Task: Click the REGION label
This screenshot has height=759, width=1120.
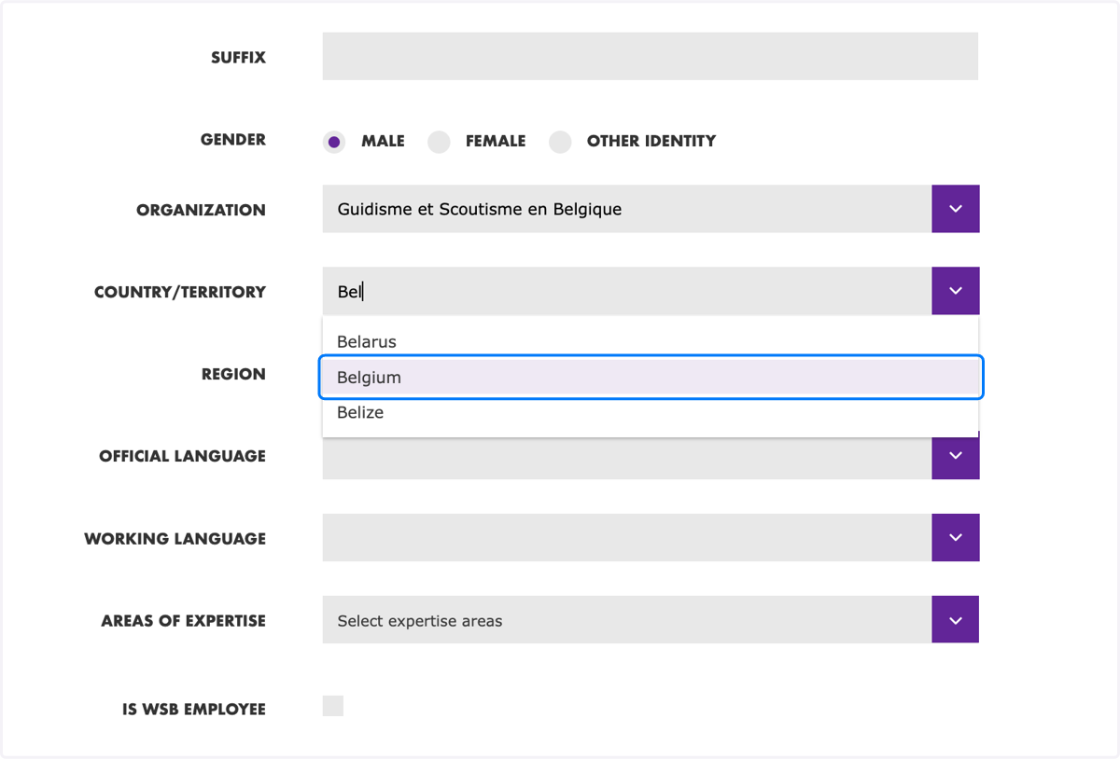Action: [234, 375]
